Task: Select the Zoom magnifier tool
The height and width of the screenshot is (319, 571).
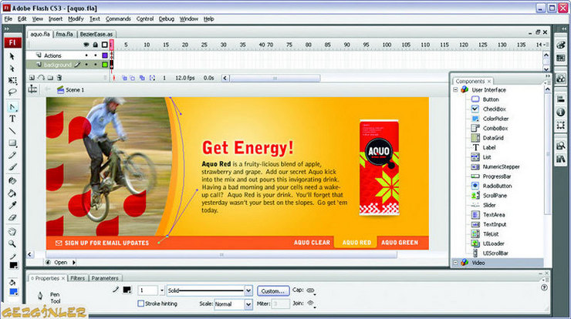Action: click(12, 243)
